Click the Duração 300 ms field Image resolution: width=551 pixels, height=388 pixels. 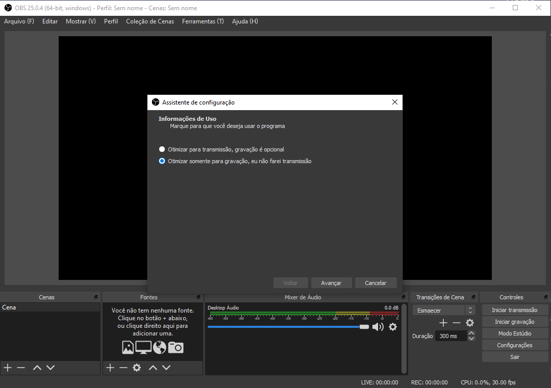[451, 336]
